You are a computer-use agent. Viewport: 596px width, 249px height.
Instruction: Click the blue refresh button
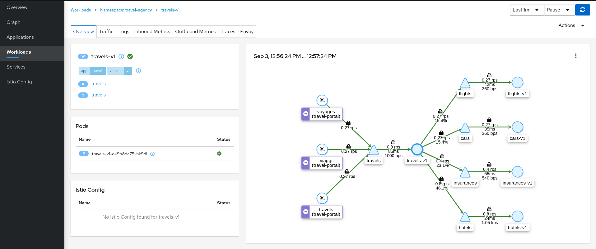pyautogui.click(x=582, y=10)
